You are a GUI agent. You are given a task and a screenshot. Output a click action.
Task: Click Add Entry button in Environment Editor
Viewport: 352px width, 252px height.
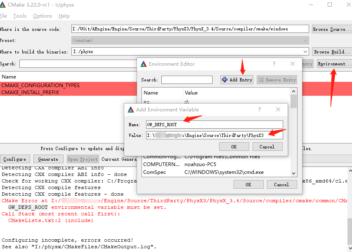point(237,80)
